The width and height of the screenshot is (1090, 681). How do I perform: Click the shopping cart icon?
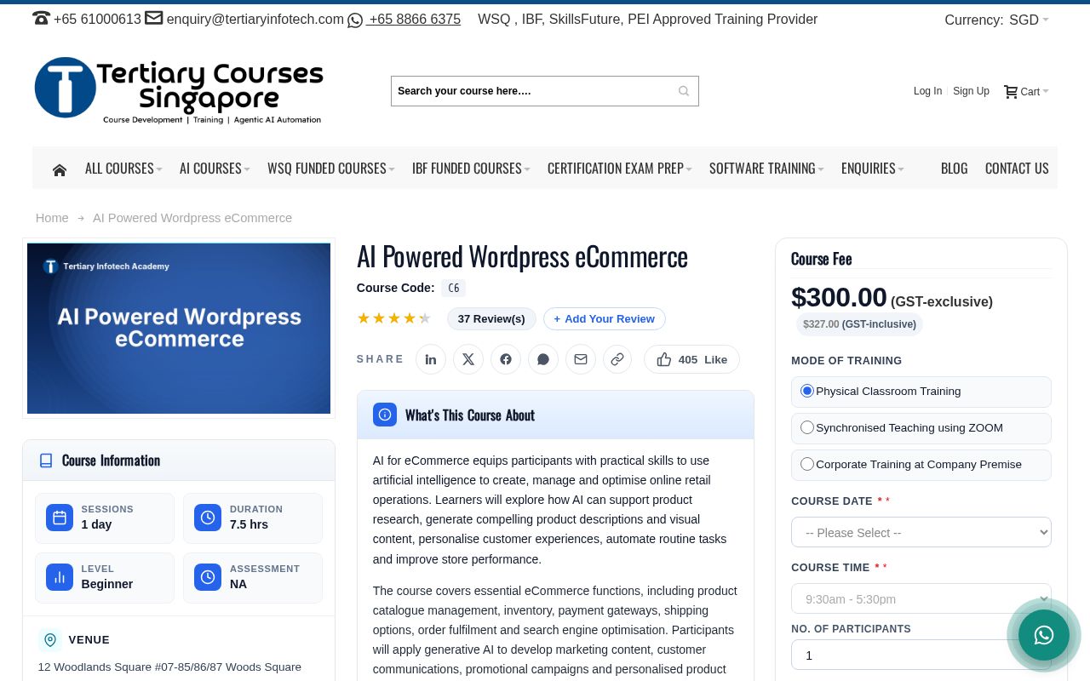[1011, 92]
